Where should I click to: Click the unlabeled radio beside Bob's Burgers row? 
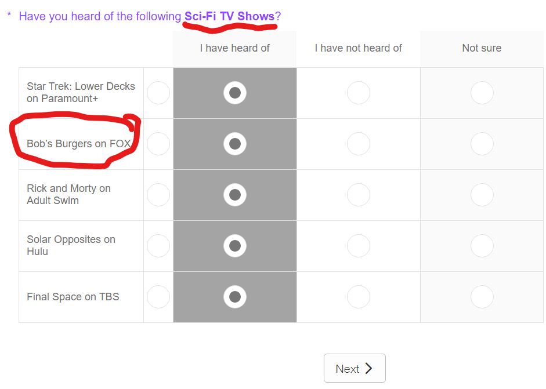coord(158,144)
